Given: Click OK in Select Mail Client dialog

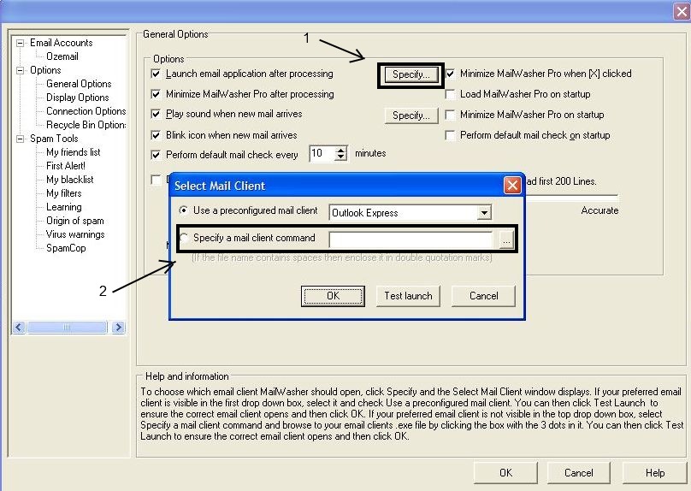Looking at the screenshot, I should coord(333,296).
